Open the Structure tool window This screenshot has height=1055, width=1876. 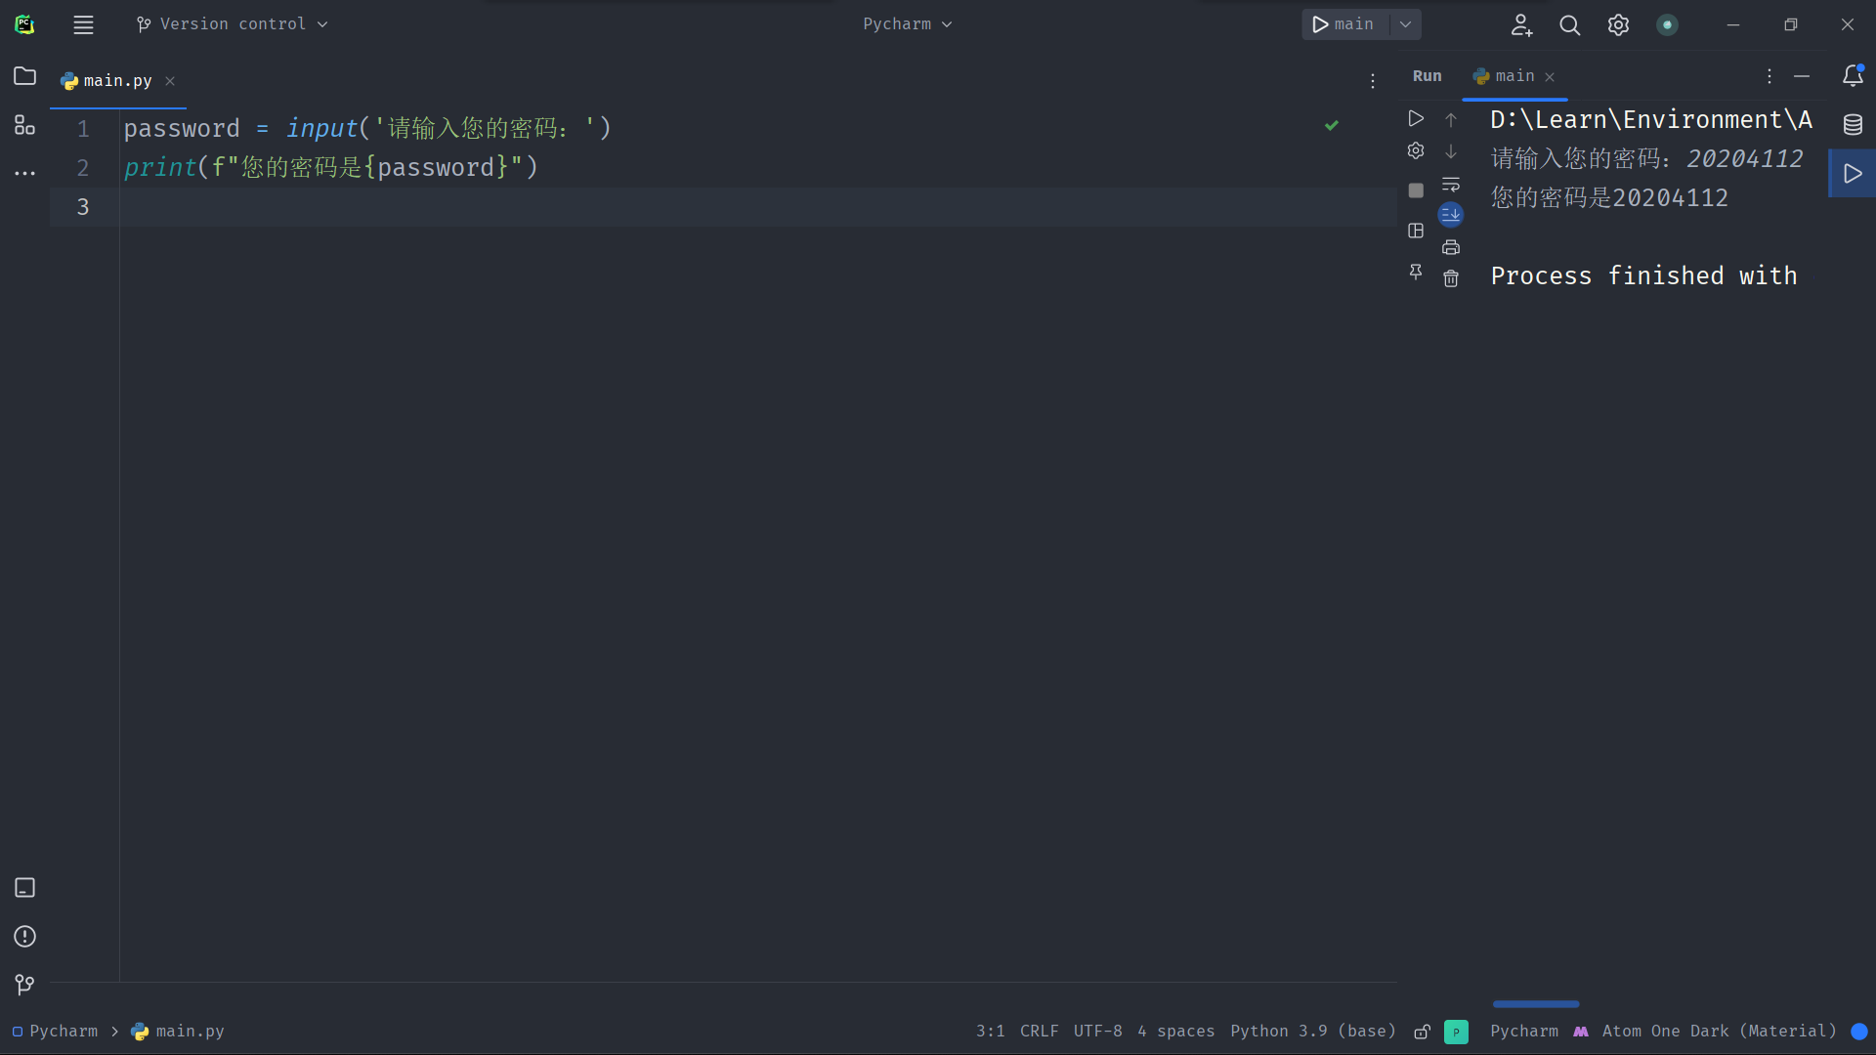24,125
